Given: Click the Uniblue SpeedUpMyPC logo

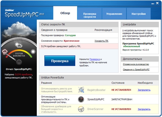Looking at the screenshot, I should pos(24,13).
